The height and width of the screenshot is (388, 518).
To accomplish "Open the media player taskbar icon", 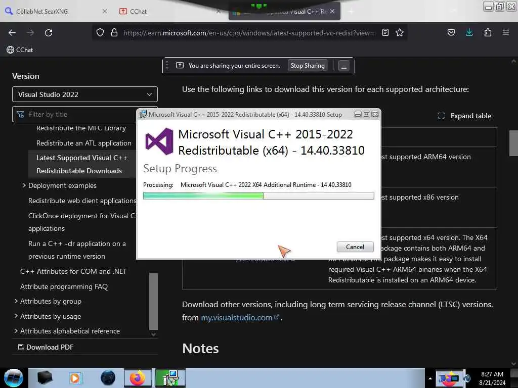I will (x=75, y=378).
